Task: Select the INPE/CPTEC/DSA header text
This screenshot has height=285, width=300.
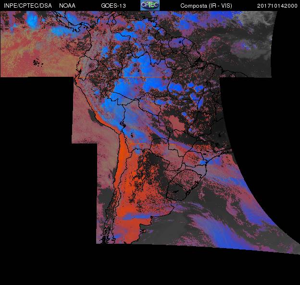Action: tap(28, 6)
